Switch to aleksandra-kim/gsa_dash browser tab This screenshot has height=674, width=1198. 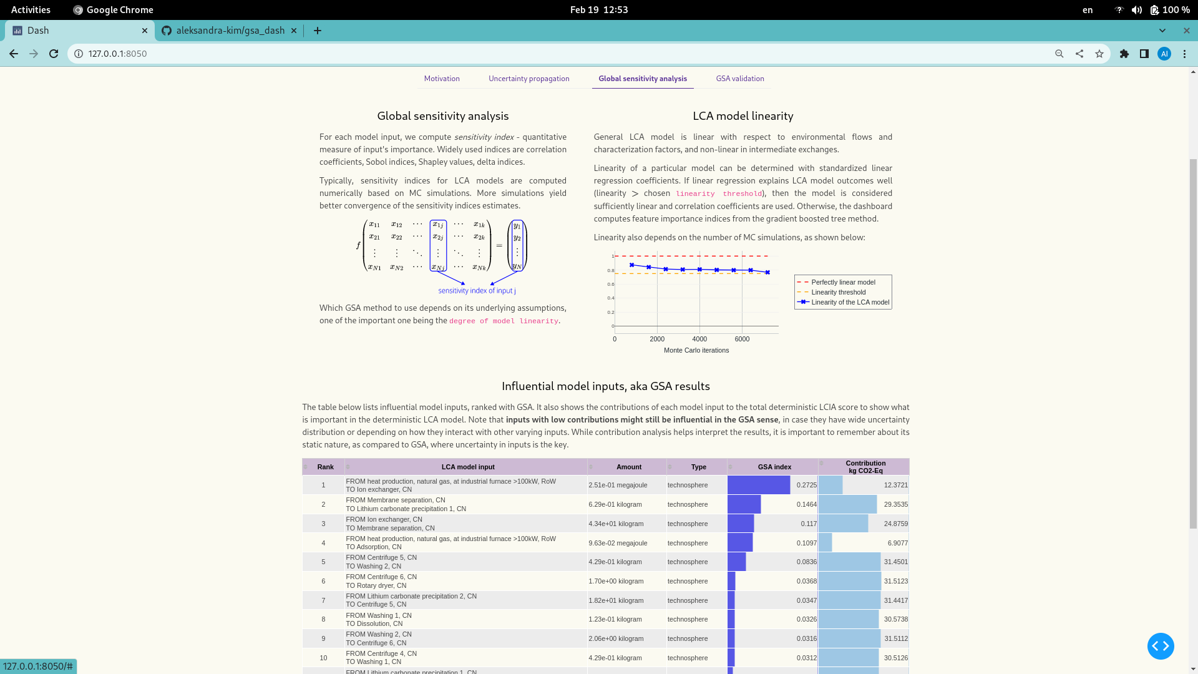230,31
